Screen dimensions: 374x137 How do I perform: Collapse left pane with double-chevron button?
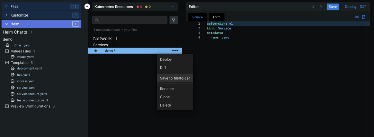87,7
